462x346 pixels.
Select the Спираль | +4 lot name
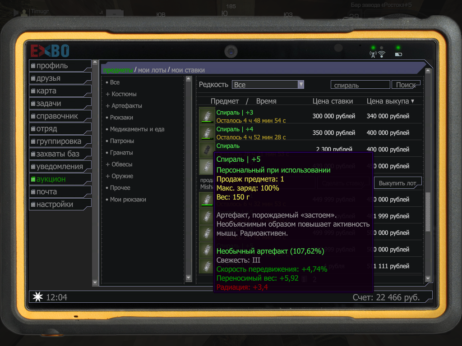tap(235, 129)
